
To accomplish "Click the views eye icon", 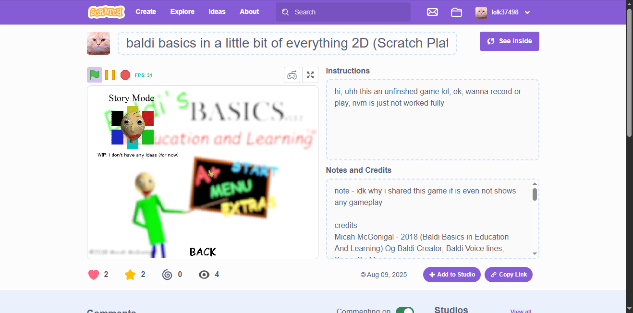I will click(x=204, y=275).
